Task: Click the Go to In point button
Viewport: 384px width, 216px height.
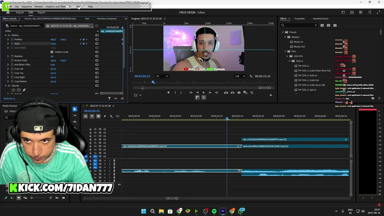Action: (191, 93)
